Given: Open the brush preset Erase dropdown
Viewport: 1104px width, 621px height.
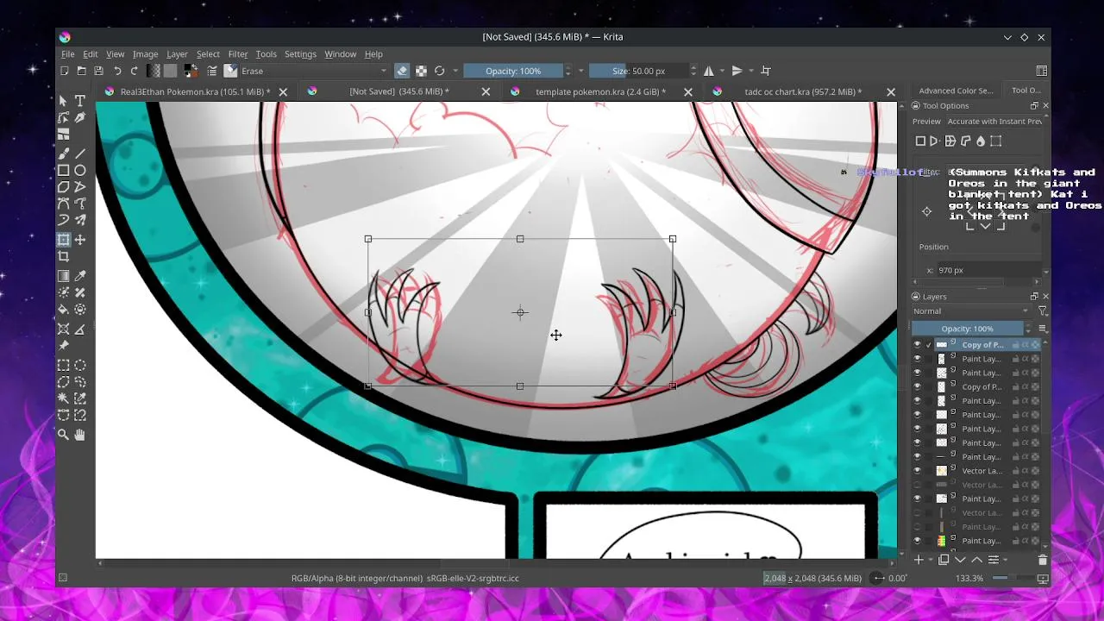Looking at the screenshot, I should pos(314,71).
